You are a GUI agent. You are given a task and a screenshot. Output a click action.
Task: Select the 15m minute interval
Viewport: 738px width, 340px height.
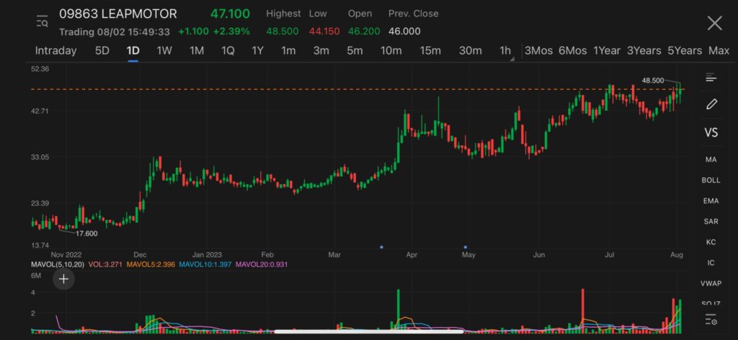(x=430, y=51)
